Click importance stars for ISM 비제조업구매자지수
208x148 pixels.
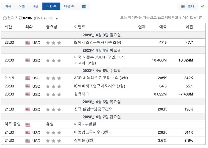point(53,86)
